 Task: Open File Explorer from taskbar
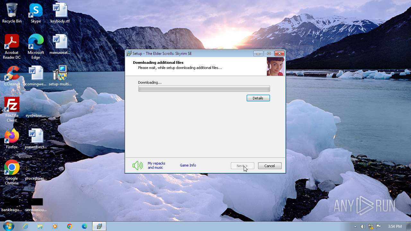[x=40, y=226]
